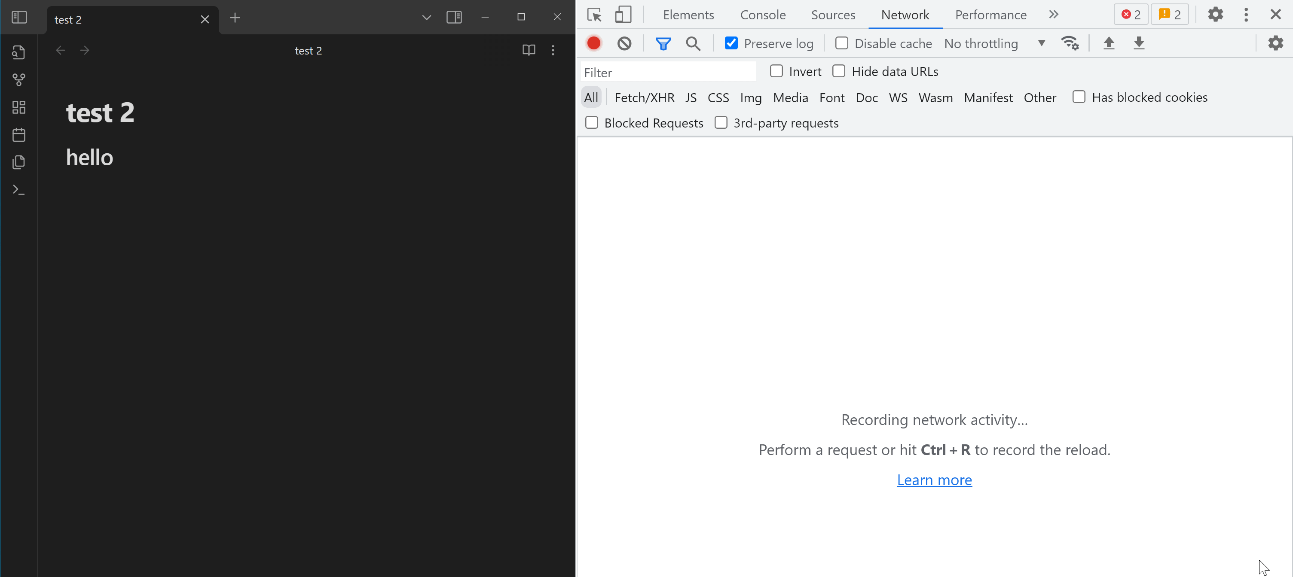Toggle the device toolbar icon
Screen dimensions: 1293x577
(623, 15)
